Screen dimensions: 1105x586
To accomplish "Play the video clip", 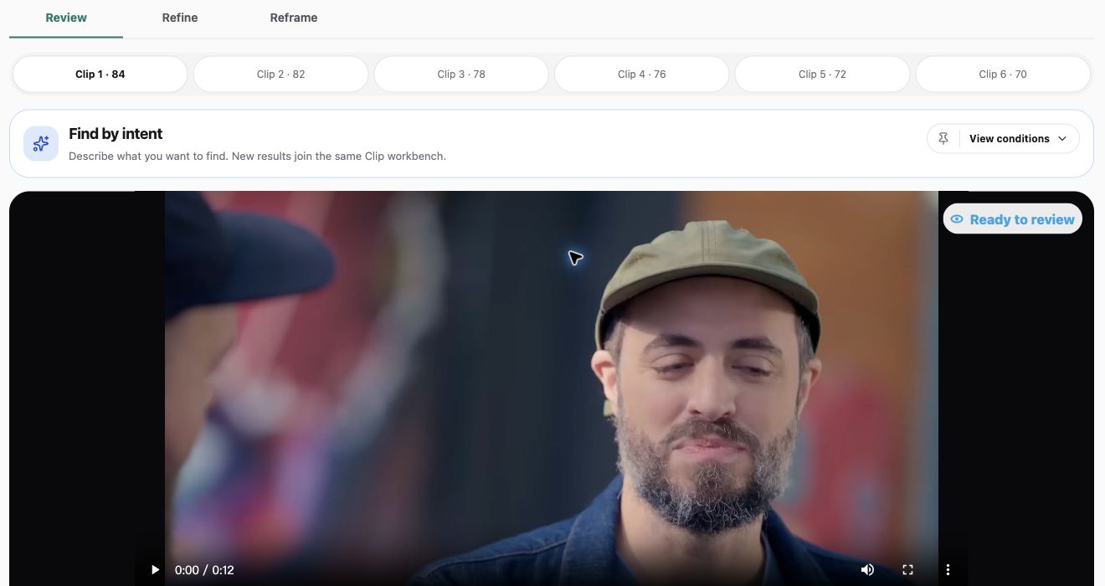I will pos(155,570).
